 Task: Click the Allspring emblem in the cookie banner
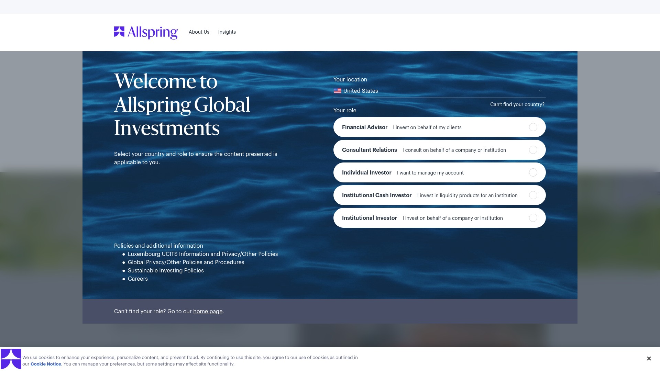tap(11, 359)
